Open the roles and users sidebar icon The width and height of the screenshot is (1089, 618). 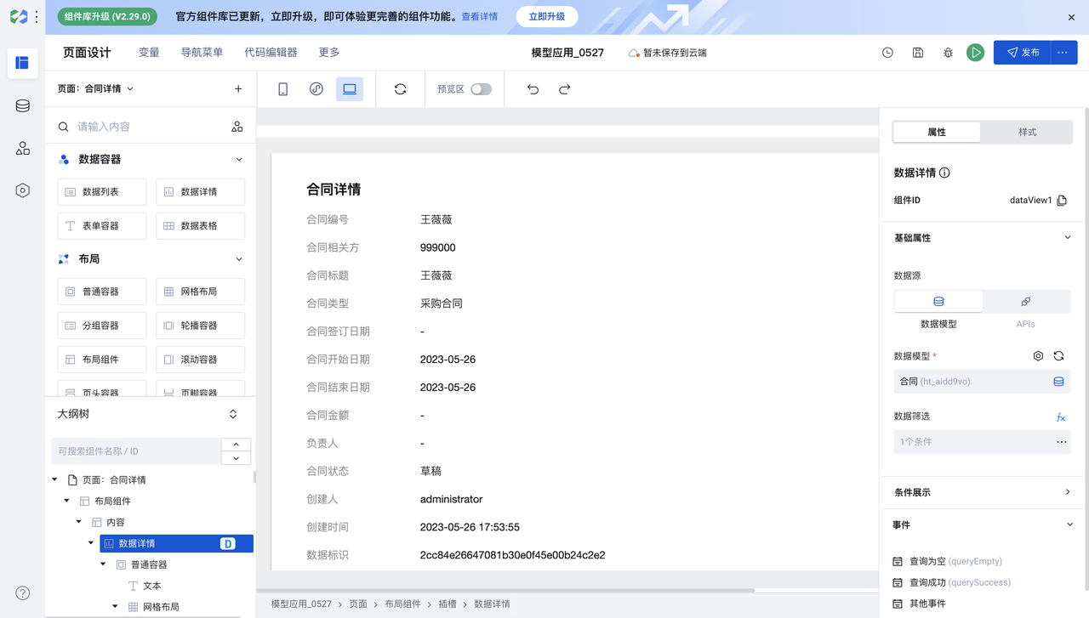pos(22,148)
